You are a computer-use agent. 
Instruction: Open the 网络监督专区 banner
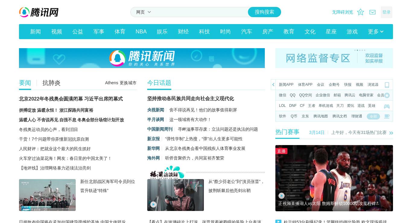pyautogui.click(x=334, y=58)
